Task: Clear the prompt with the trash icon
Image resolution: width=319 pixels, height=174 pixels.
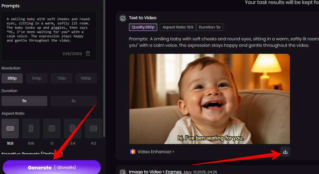Action: 88,54
